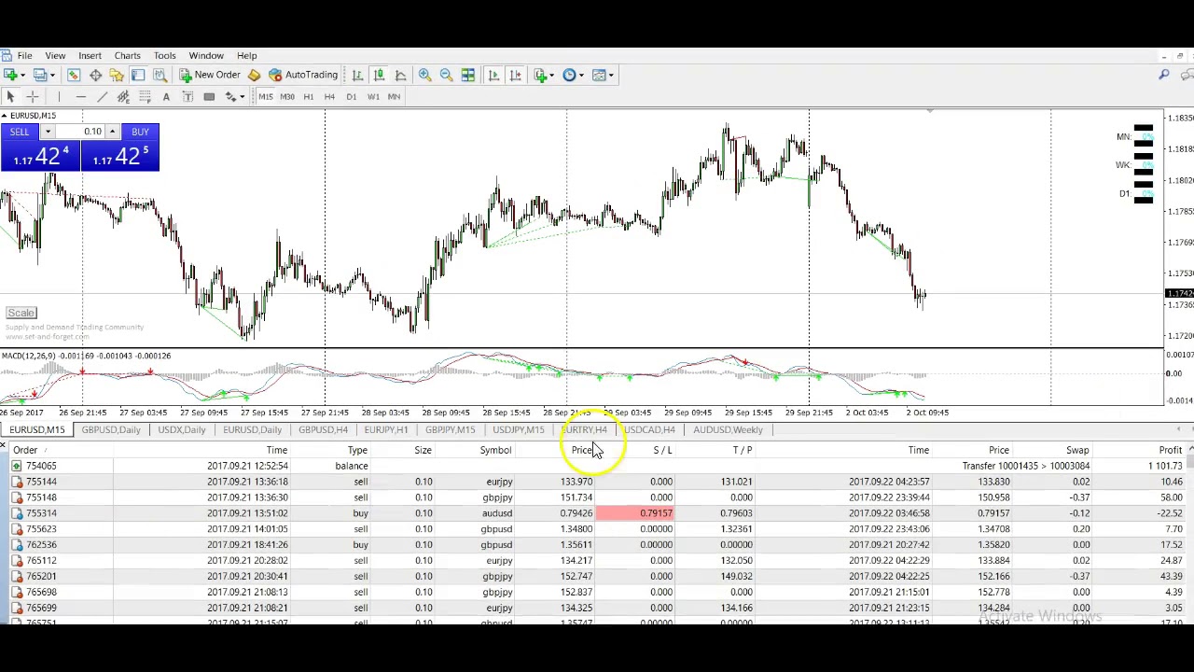Collapse the one-click trading panel triangle
The height and width of the screenshot is (672, 1194).
(4, 116)
